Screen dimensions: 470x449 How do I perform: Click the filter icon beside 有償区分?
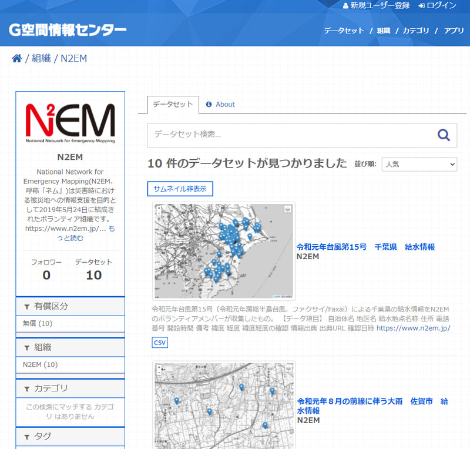27,307
